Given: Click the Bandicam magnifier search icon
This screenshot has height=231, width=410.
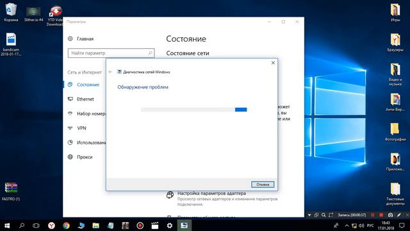Looking at the screenshot, I should click(324, 215).
